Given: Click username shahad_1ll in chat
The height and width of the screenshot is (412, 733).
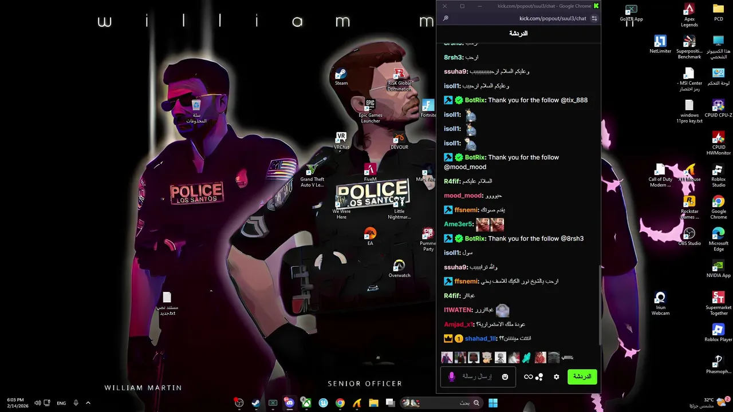Looking at the screenshot, I should click(x=480, y=339).
